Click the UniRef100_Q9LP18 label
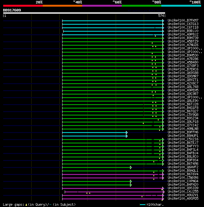Viewport: 204px width, 207px height. (x=183, y=122)
